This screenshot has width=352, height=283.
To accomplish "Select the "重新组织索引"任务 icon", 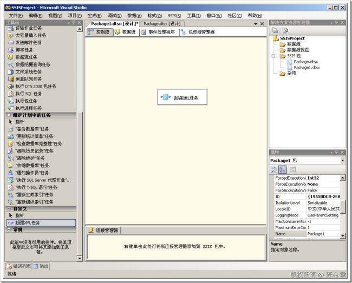I will point(10,202).
